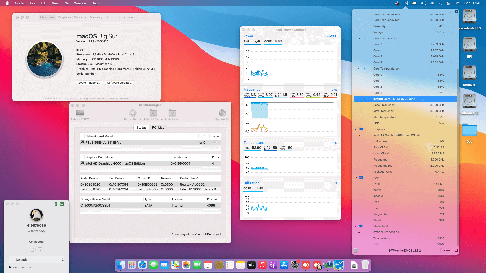Switch to the Support tab
This screenshot has height=273, width=486.
tap(112, 17)
